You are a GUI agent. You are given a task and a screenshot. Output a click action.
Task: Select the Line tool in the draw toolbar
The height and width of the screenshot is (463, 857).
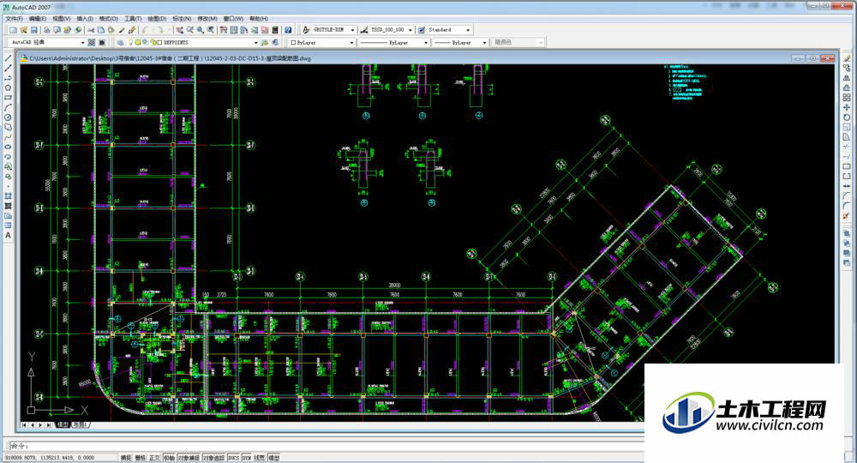click(9, 58)
